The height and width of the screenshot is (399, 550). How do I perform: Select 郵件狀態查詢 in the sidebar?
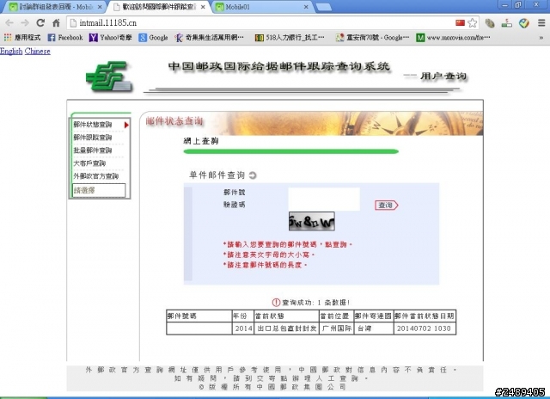[x=93, y=125]
